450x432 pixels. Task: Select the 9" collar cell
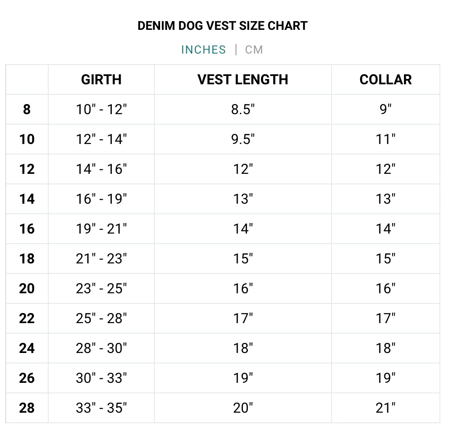click(x=386, y=109)
